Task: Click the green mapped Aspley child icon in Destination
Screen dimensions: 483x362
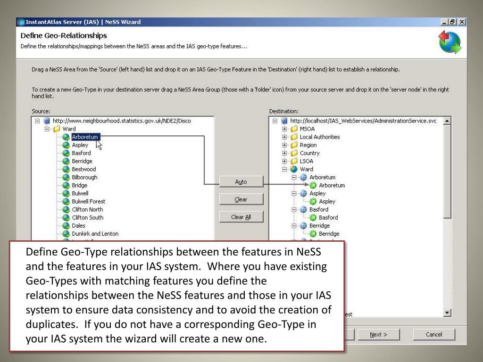Action: click(x=313, y=201)
